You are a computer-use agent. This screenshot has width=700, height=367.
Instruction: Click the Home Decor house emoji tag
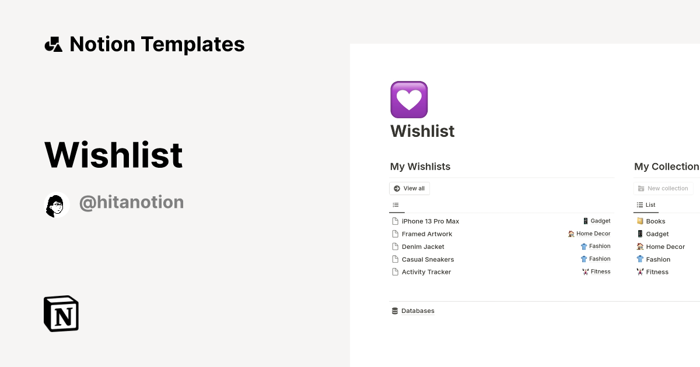tap(570, 234)
